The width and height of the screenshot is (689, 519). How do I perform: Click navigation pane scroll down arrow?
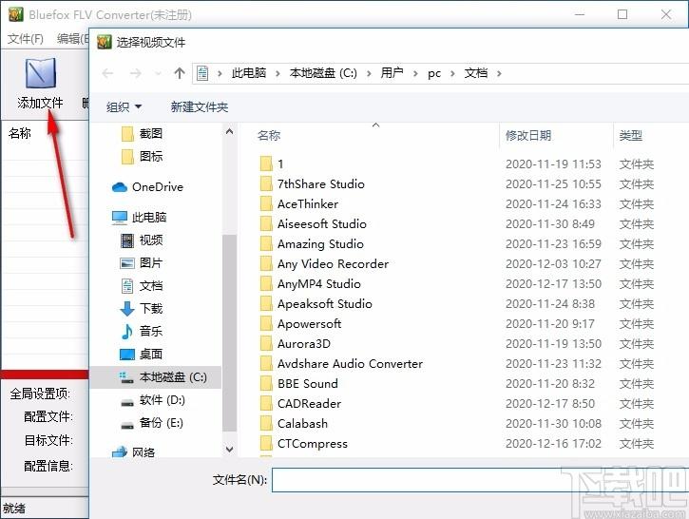tap(229, 449)
